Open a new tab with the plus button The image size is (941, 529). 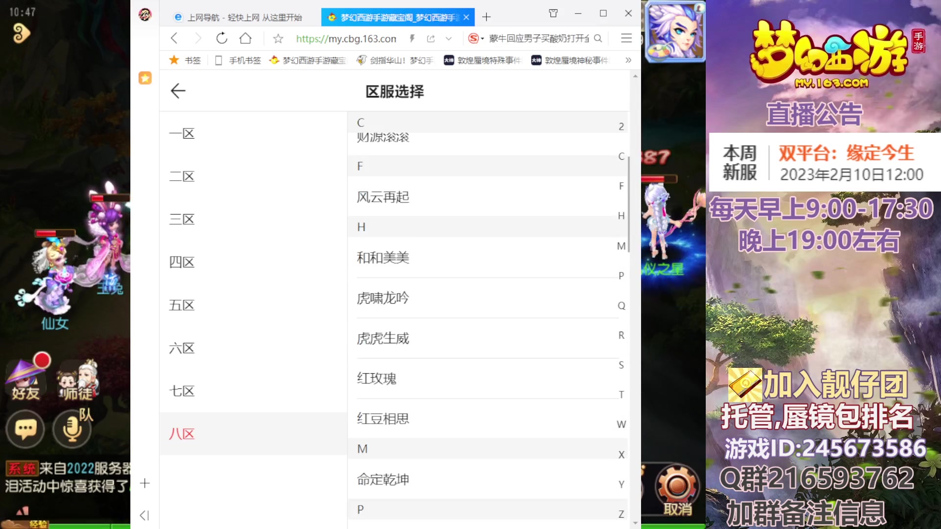click(486, 17)
